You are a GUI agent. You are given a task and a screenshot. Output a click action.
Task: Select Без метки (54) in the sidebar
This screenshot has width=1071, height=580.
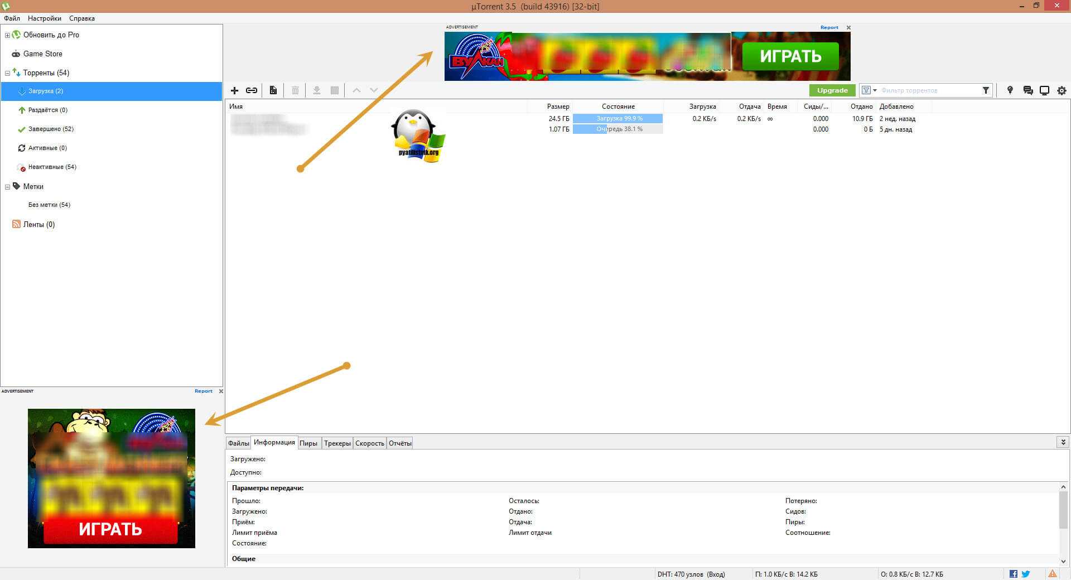point(49,205)
